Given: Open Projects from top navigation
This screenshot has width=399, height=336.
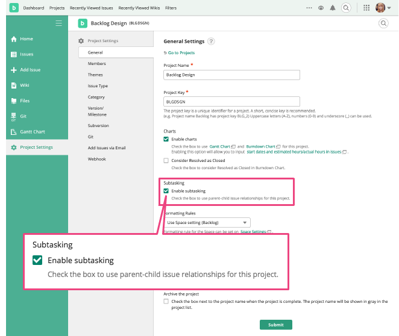Looking at the screenshot, I should [57, 8].
